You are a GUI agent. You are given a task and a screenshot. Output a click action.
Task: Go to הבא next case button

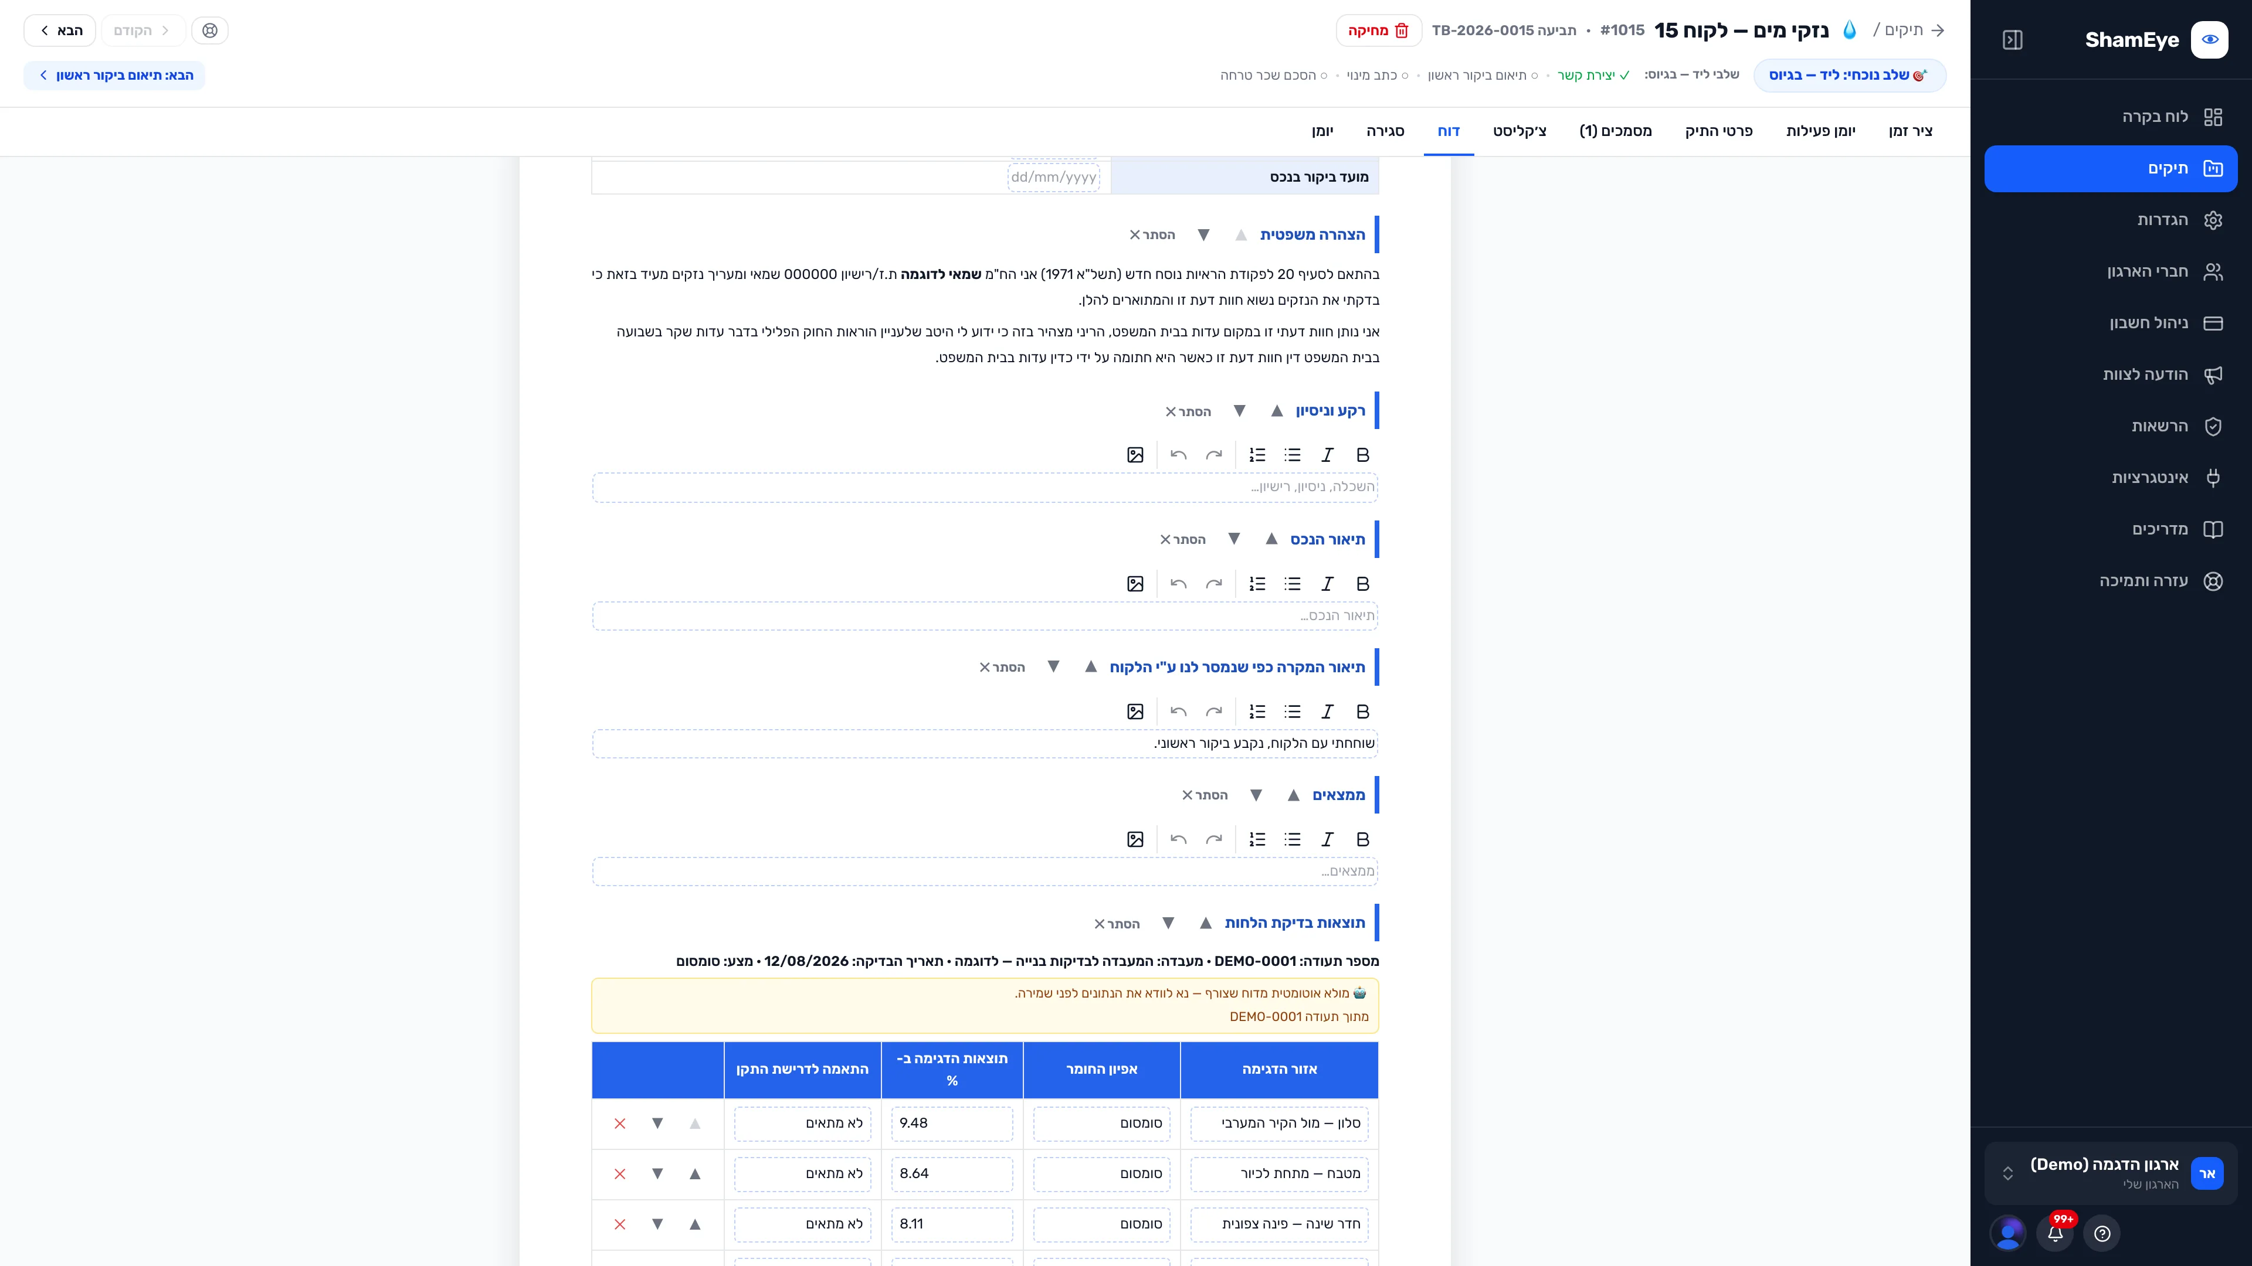point(60,30)
